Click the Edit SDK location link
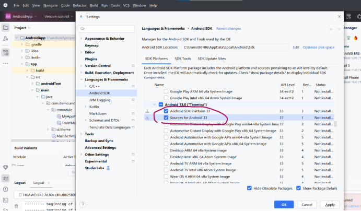Screen dimensions: 361x211 tap(296, 47)
